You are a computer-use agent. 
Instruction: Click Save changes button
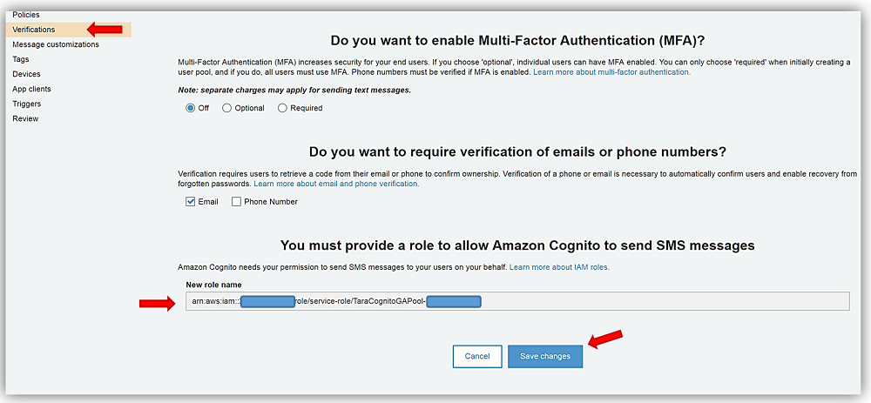coord(545,356)
